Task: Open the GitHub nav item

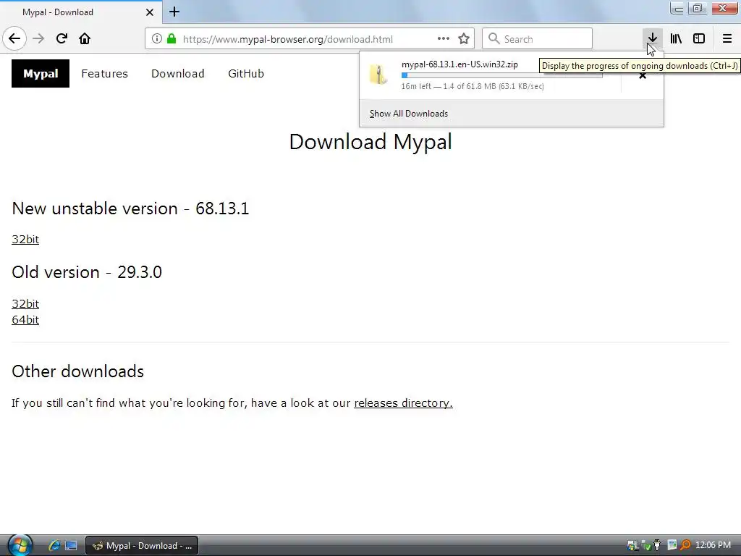Action: 246,74
